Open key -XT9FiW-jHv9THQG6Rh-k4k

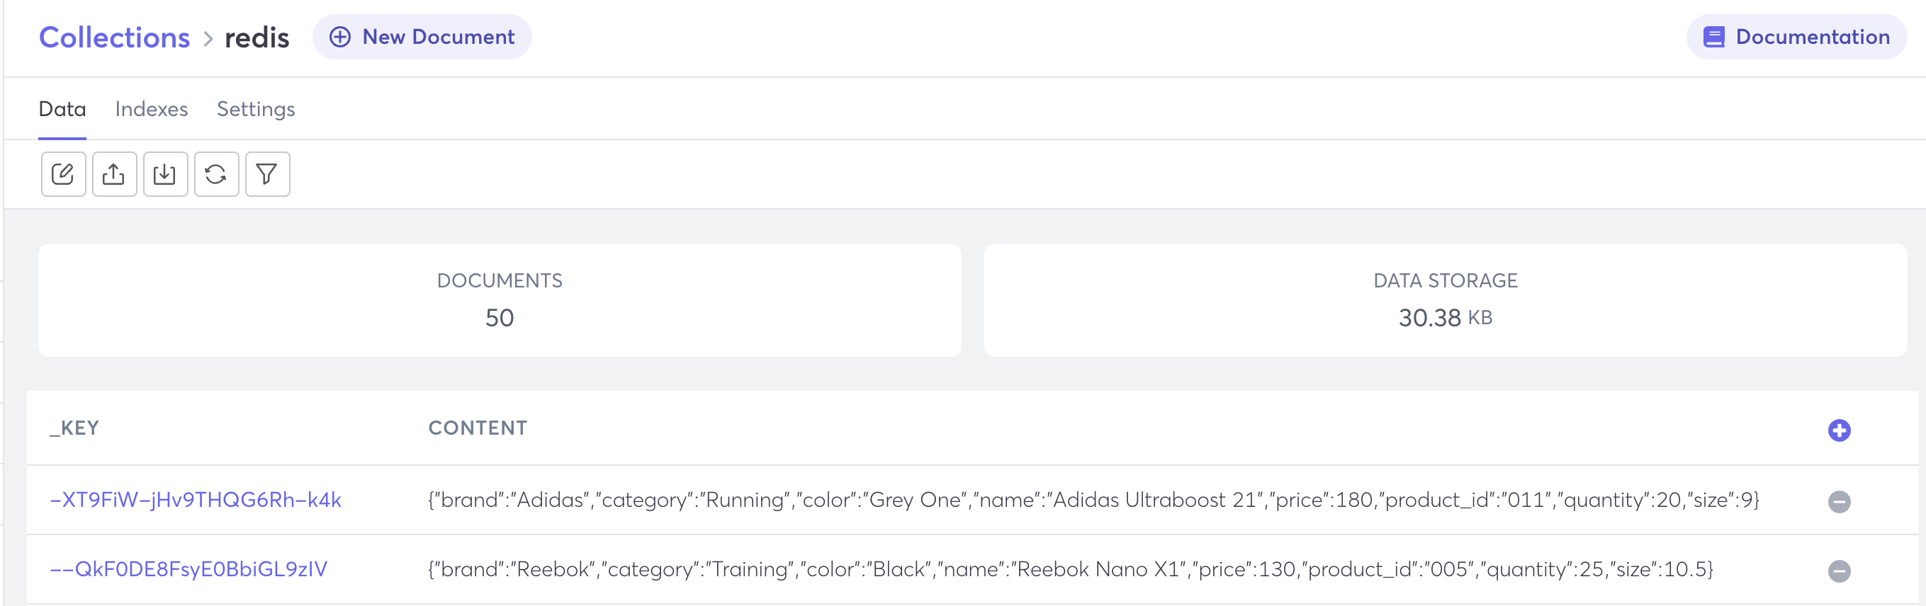pyautogui.click(x=196, y=500)
